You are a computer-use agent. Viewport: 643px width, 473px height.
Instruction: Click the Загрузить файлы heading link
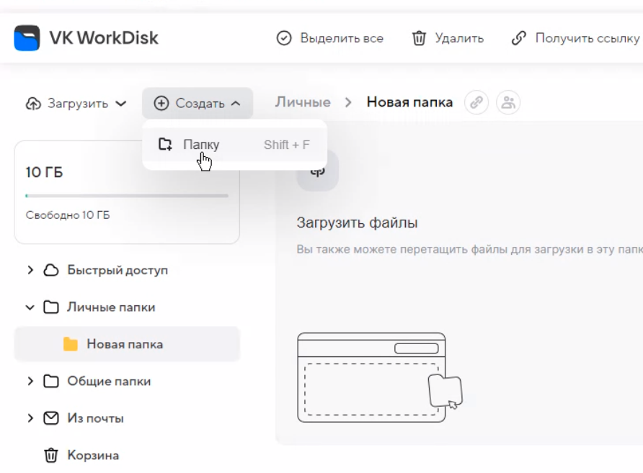pos(357,223)
